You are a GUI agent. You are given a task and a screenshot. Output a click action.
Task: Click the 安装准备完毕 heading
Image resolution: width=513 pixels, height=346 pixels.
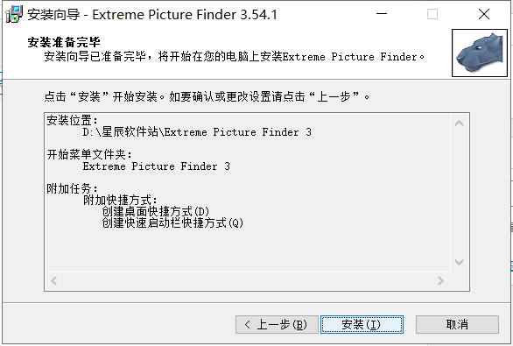coord(64,42)
